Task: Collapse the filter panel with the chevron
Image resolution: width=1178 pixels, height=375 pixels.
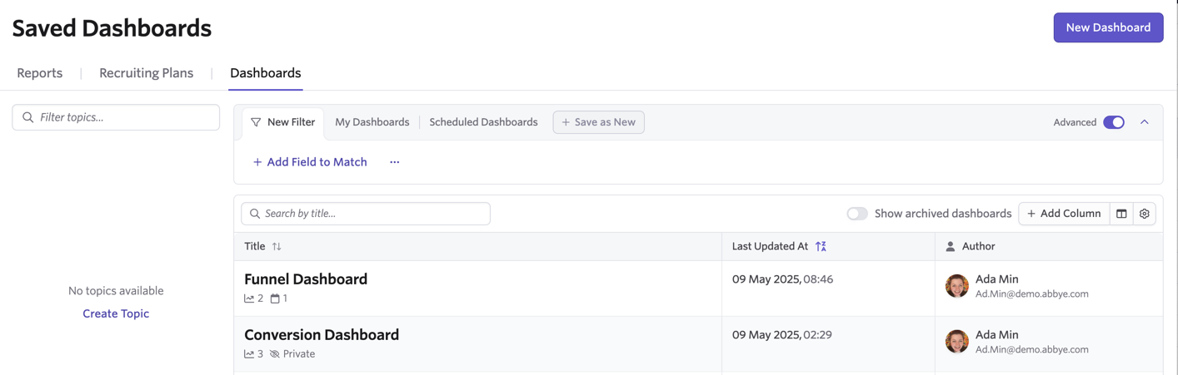Action: coord(1145,122)
